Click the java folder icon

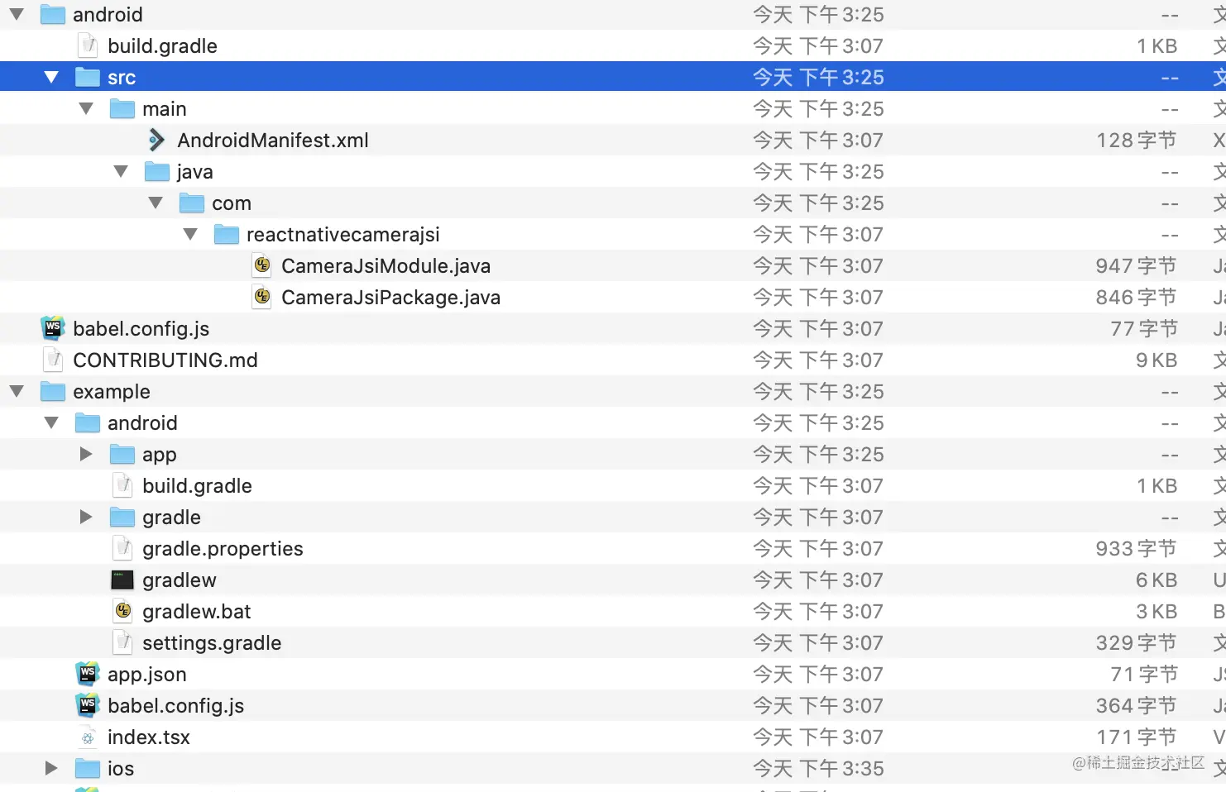pyautogui.click(x=157, y=171)
